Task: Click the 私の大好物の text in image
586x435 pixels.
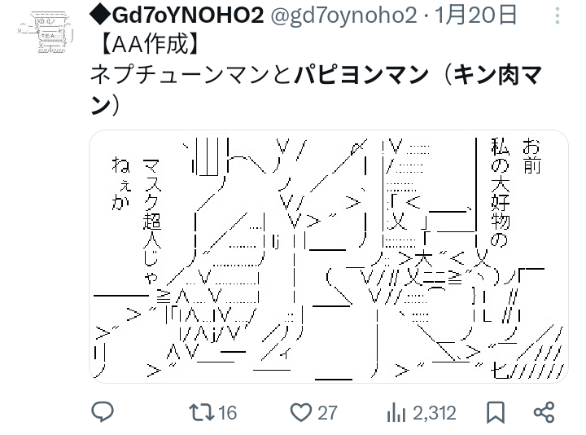Action: tap(500, 192)
